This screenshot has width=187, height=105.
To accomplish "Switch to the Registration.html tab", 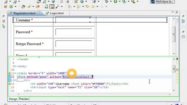I will coord(24,13).
